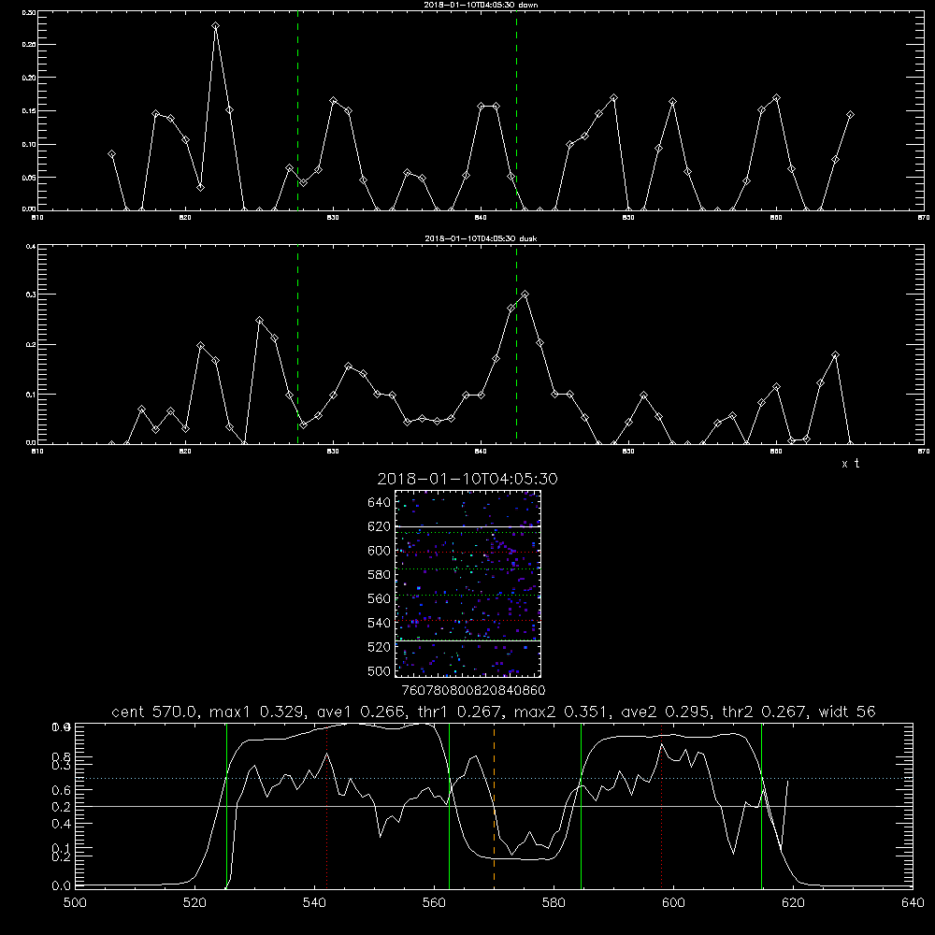
Task: Click the '540' x-axis label of bottom plot
Action: click(x=314, y=903)
